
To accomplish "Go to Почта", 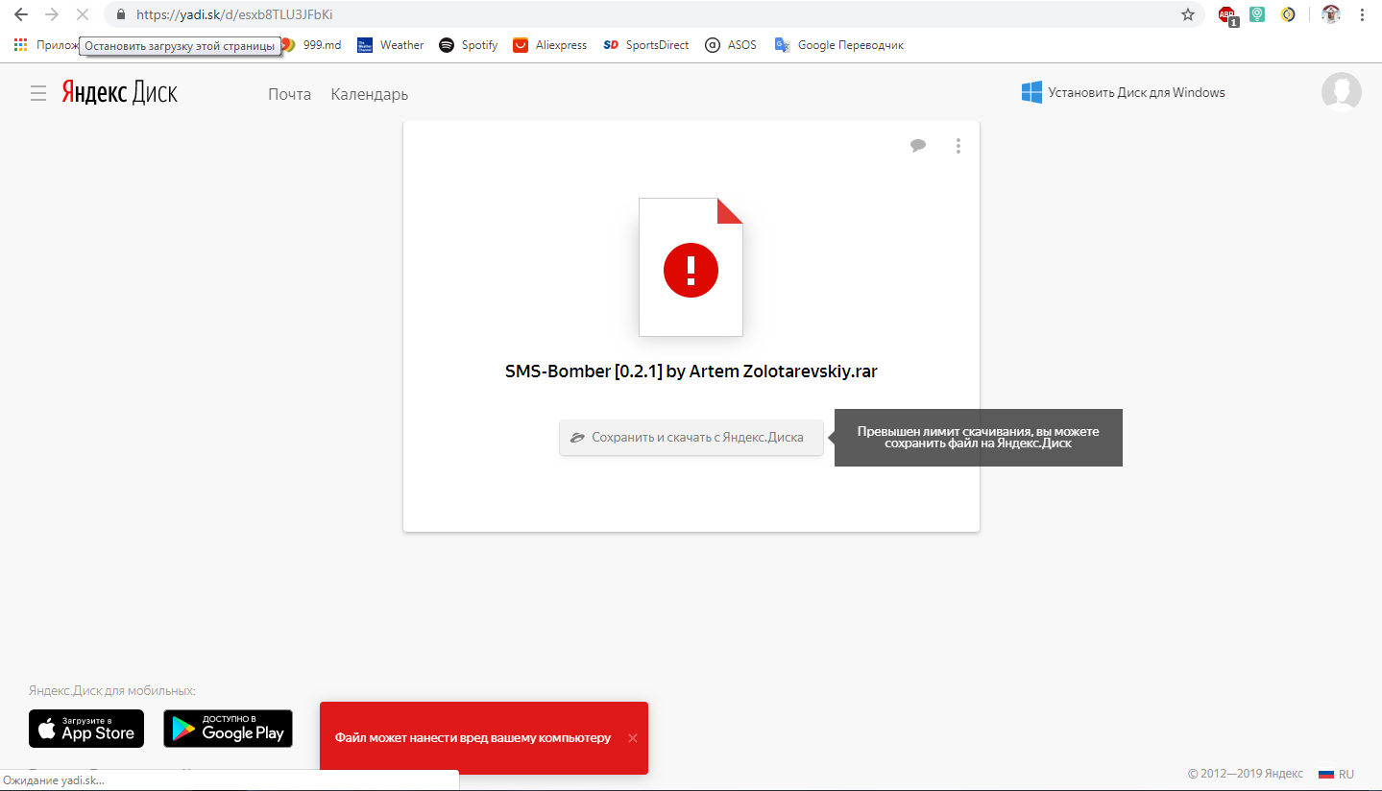I will tap(290, 94).
